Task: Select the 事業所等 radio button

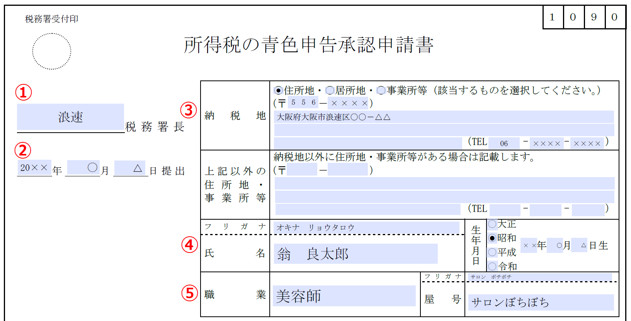Action: coord(381,90)
